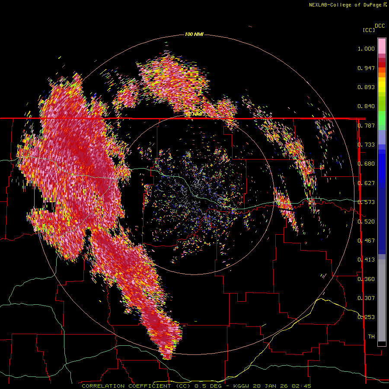Image resolution: width=389 pixels, height=389 pixels.
Task: Click the 1.000 value on CC scale
Action: pos(366,48)
